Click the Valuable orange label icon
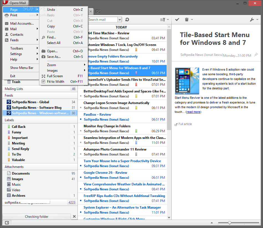The image size is (263, 228). (9, 160)
